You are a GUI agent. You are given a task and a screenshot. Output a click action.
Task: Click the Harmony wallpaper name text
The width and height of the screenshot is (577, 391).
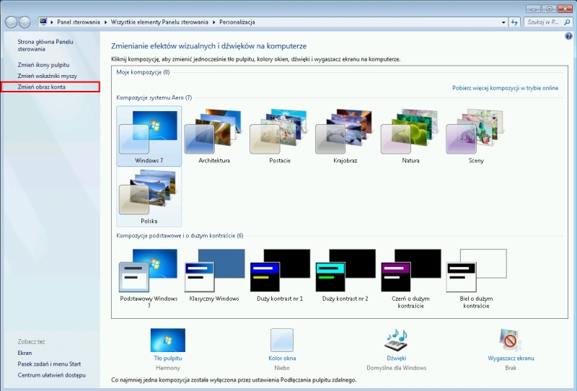168,368
